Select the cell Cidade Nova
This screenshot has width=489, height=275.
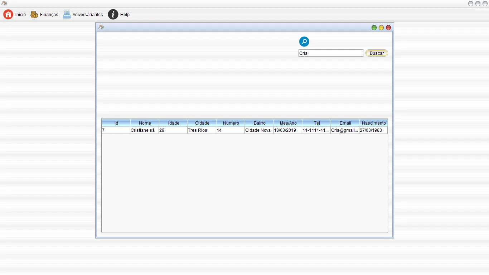point(259,130)
